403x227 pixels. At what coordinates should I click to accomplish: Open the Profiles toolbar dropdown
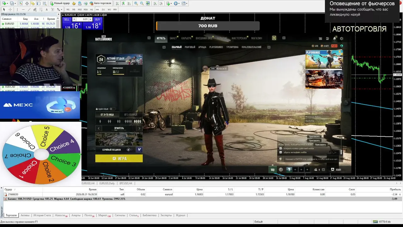pyautogui.click(x=13, y=3)
